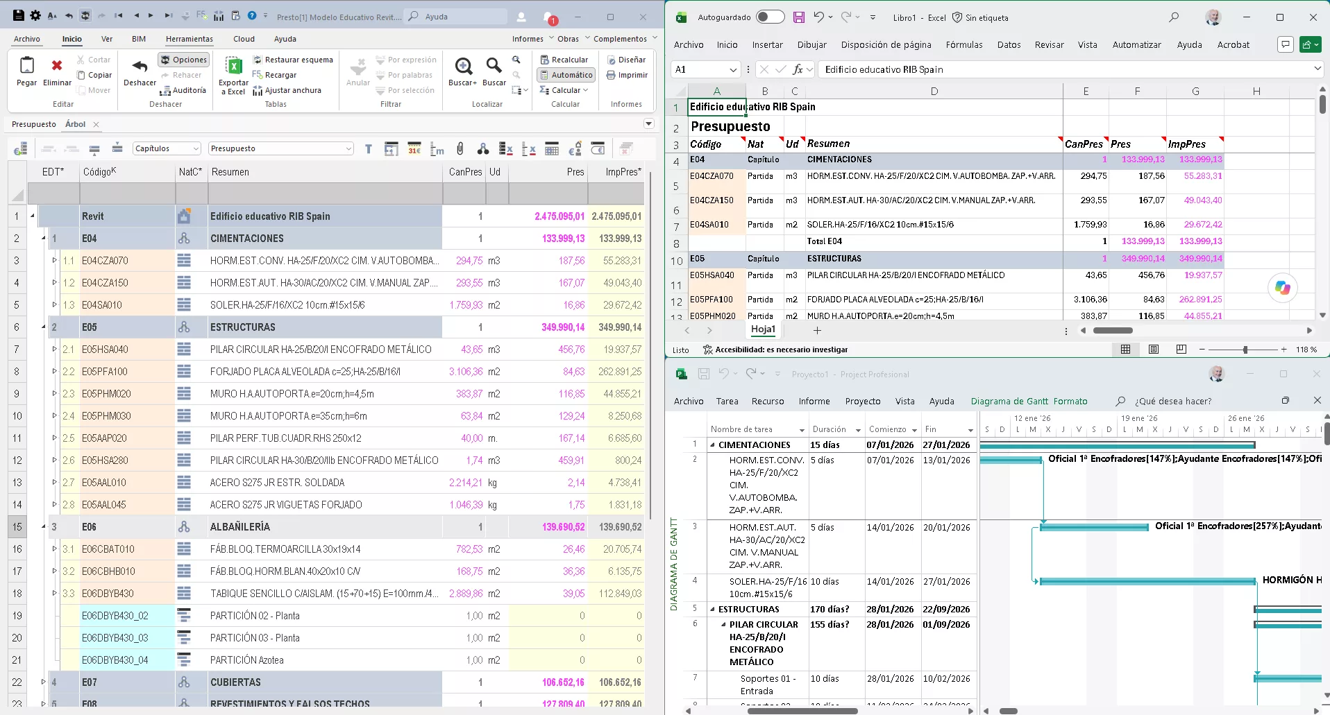Select the Presupuesto window tab in Presto
The width and height of the screenshot is (1330, 715).
(34, 124)
